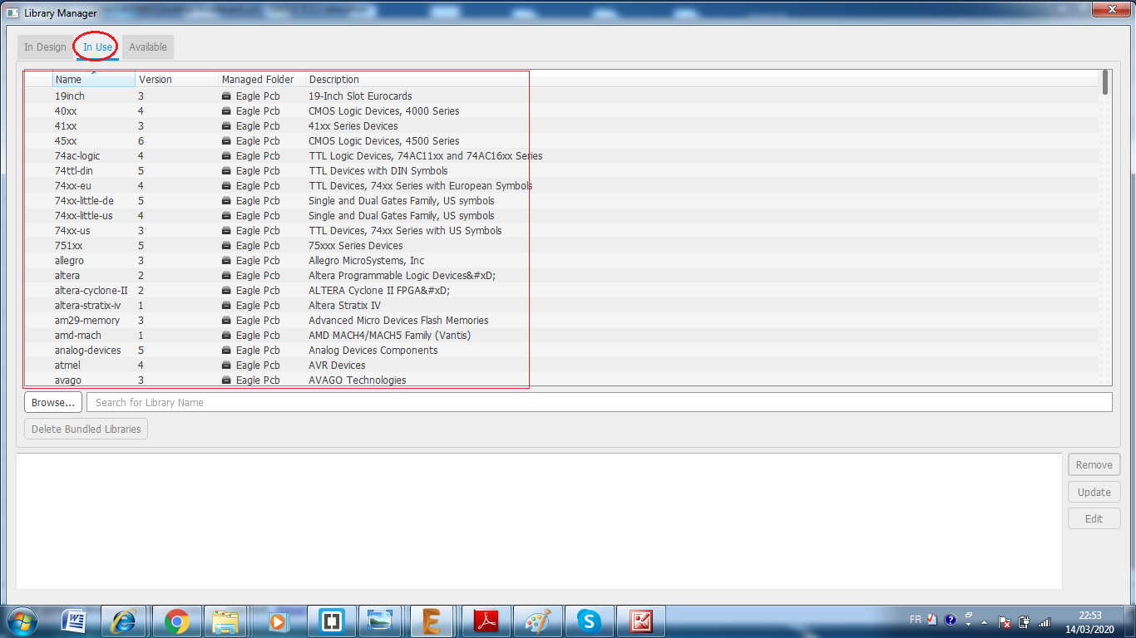Viewport: 1136px width, 638px height.
Task: Switch to the EAGLE app in the taskbar
Action: point(431,621)
